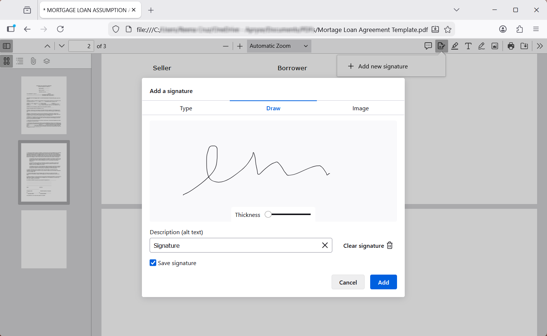
Task: Show document attachments in sidebar
Action: point(33,61)
